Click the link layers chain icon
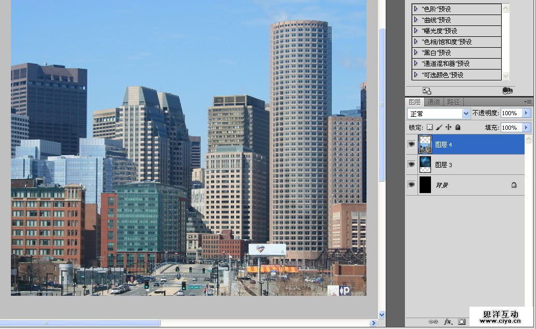This screenshot has width=536, height=329. tap(433, 322)
